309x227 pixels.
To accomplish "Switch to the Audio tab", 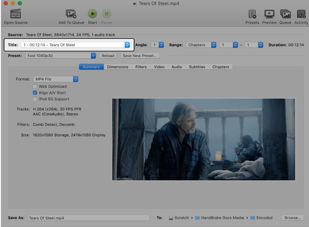I will tap(177, 67).
